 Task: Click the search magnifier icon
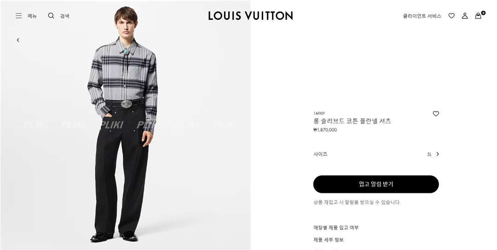point(51,16)
